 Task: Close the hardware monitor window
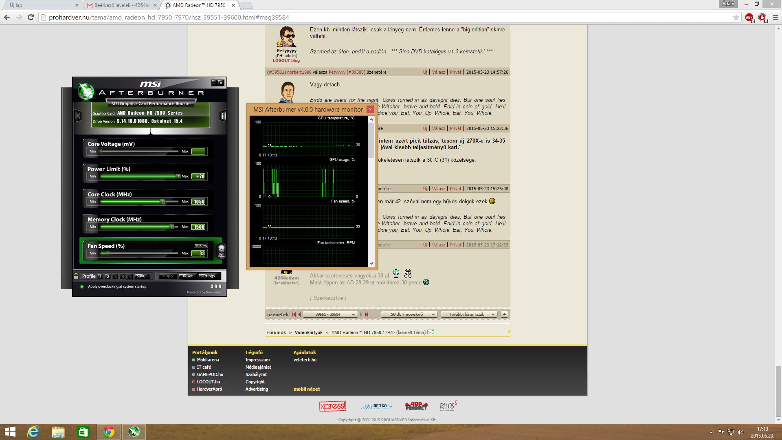pos(370,109)
